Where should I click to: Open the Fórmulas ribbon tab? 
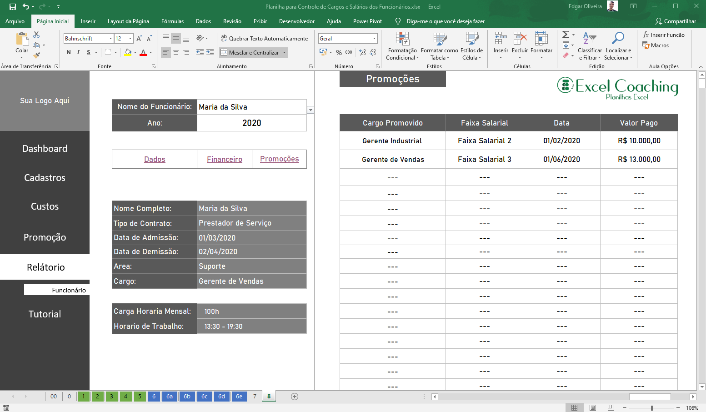(x=172, y=21)
